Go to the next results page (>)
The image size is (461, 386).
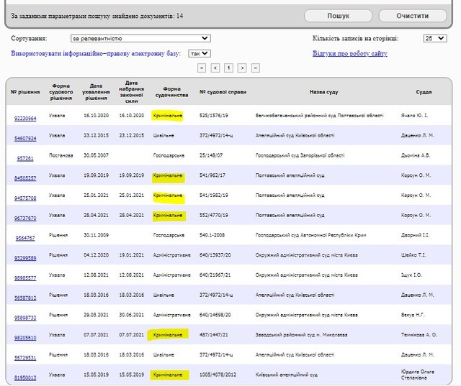(x=242, y=68)
